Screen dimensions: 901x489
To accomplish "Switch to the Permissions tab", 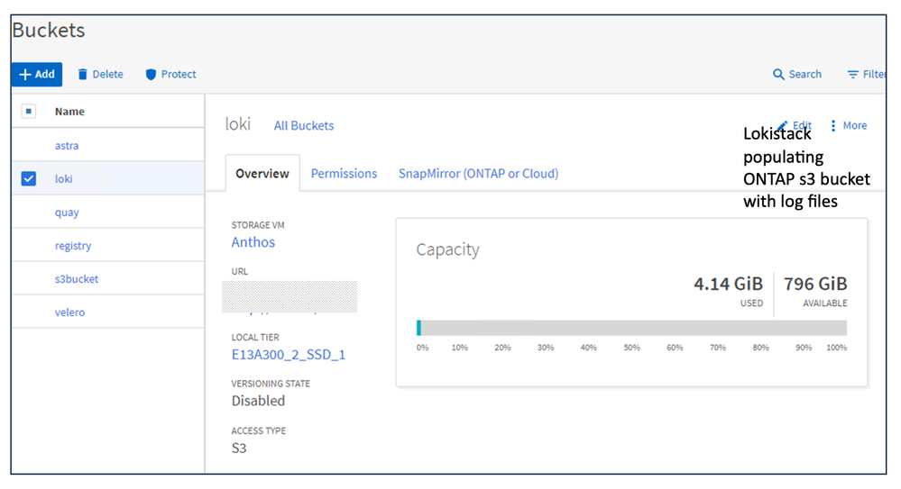I will 344,174.
